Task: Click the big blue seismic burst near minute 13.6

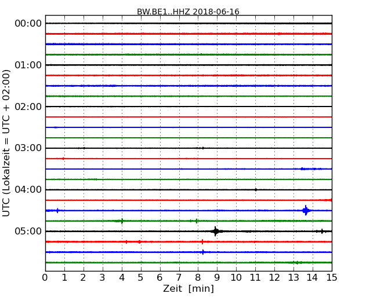Action: click(x=306, y=211)
